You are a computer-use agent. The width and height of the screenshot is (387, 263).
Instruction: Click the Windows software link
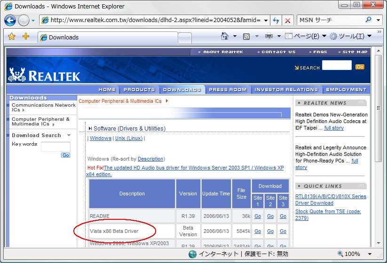[101, 138]
